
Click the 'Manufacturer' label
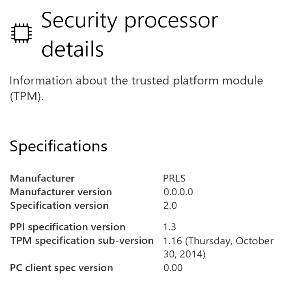pos(42,178)
